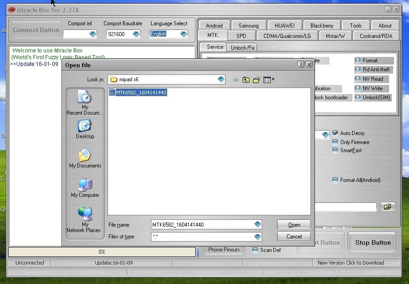409x284 pixels.
Task: Switch to the Tools tab
Action: point(356,26)
